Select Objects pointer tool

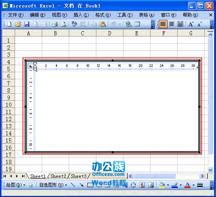point(31,185)
